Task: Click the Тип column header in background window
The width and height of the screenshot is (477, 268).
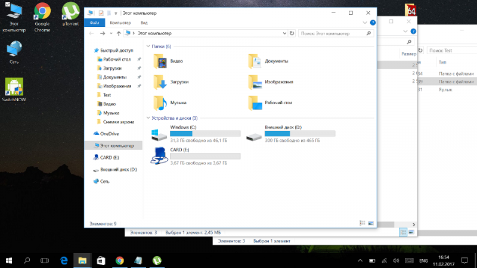Action: click(442, 62)
